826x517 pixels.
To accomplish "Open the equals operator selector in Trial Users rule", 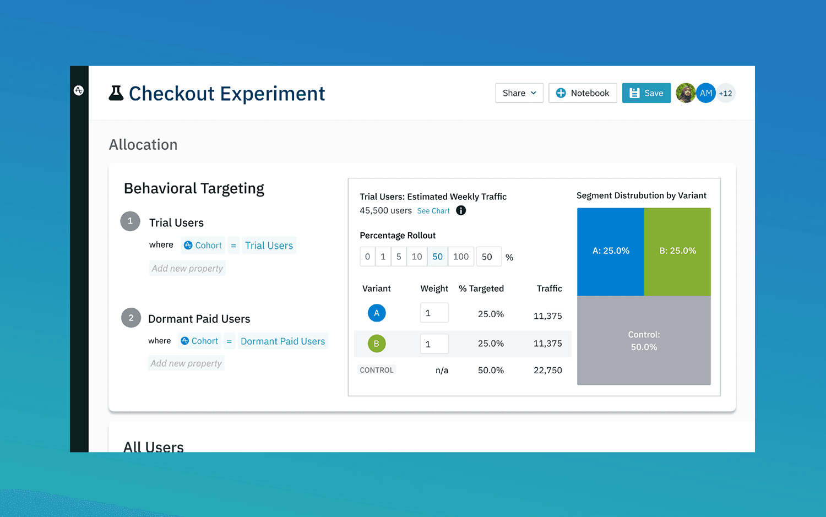I will point(233,245).
